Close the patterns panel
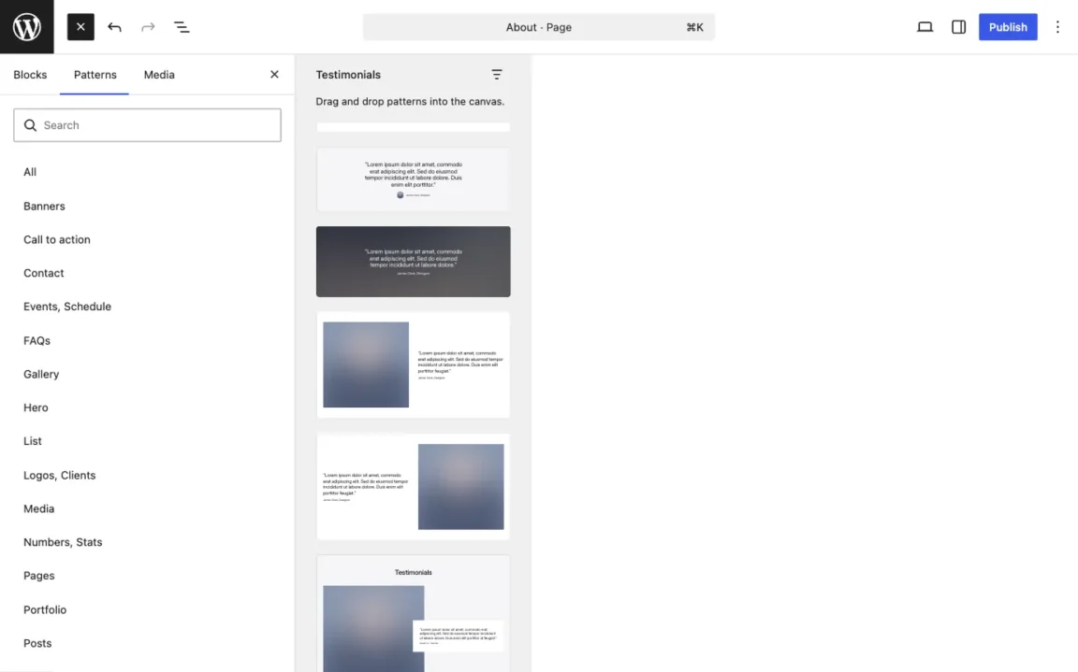The image size is (1078, 672). tap(273, 74)
